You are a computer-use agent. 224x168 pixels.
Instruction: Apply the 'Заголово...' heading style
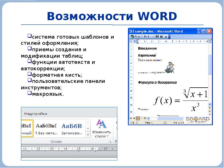coord(72,129)
